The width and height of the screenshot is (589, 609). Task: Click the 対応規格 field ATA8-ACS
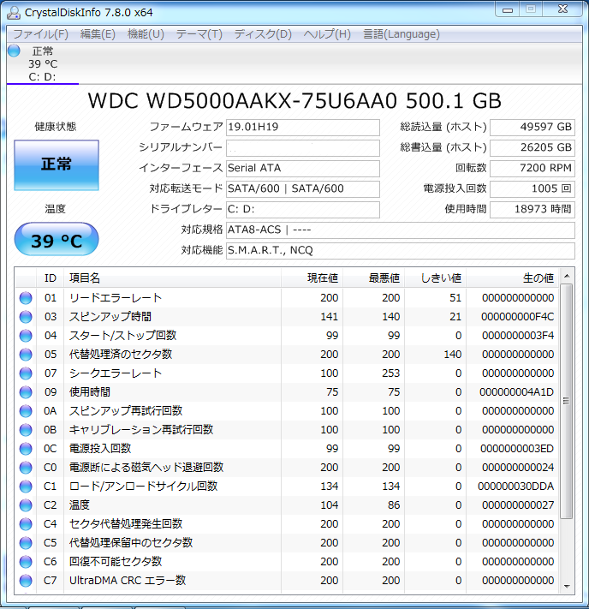tap(401, 230)
